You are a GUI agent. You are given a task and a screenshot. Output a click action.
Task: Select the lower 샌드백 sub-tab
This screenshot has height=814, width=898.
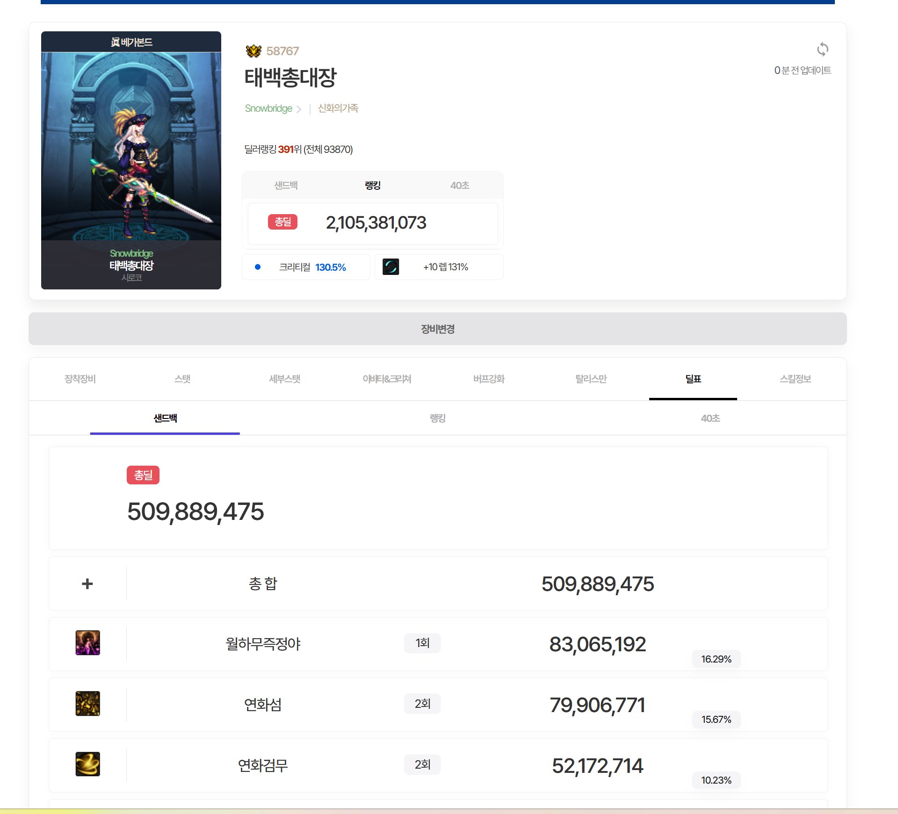click(x=165, y=418)
